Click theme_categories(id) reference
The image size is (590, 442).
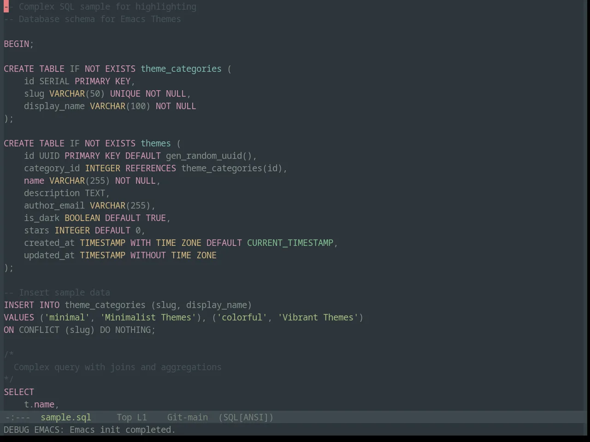232,168
